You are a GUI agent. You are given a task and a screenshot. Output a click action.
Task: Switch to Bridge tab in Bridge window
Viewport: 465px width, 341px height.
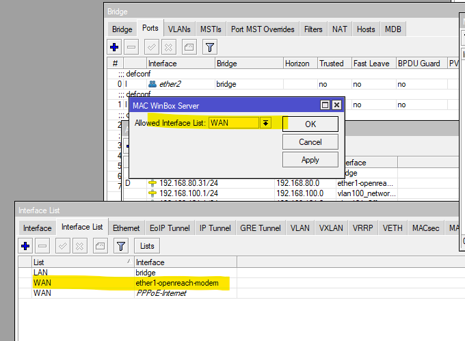(x=122, y=29)
